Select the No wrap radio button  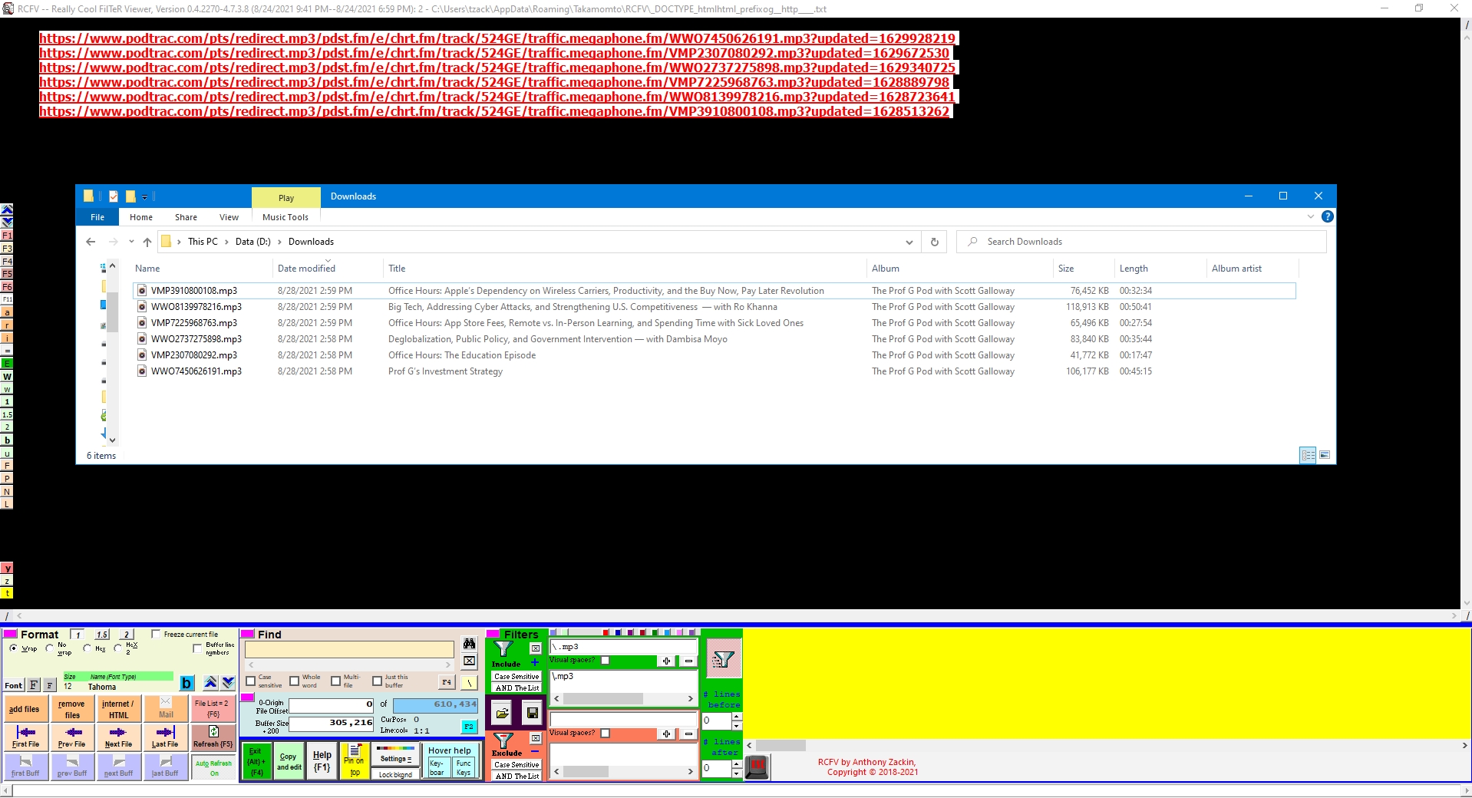pos(51,648)
